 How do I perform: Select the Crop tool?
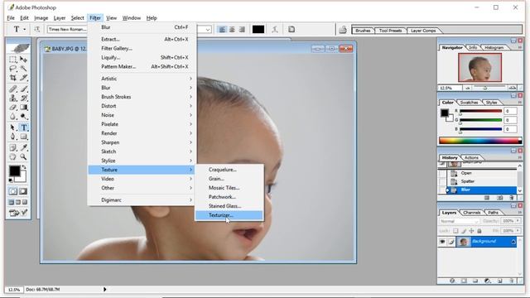(13, 78)
